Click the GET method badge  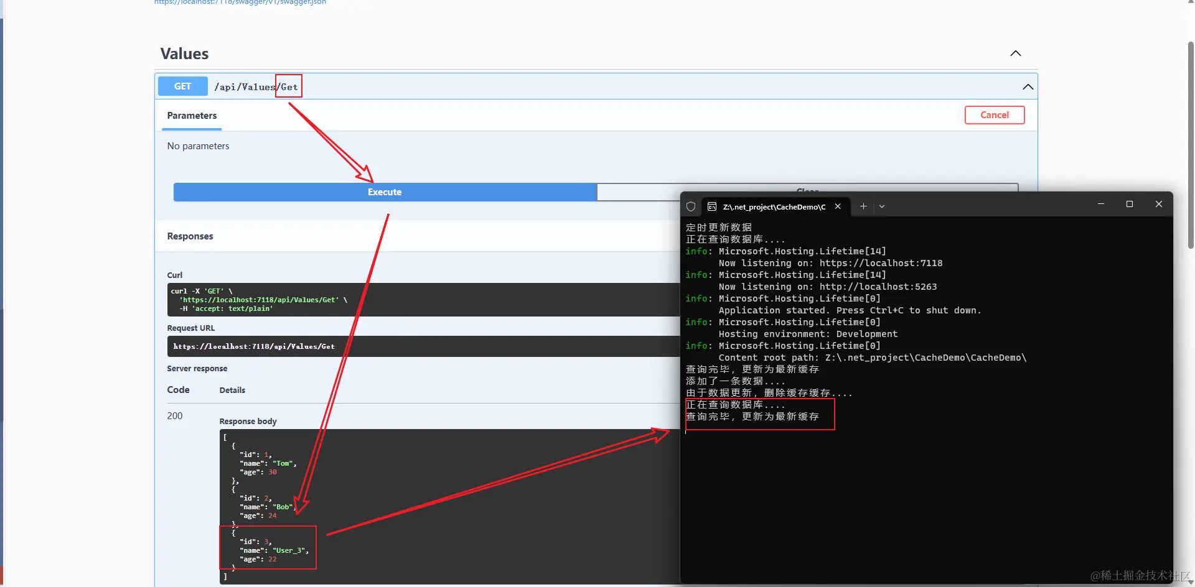point(182,86)
